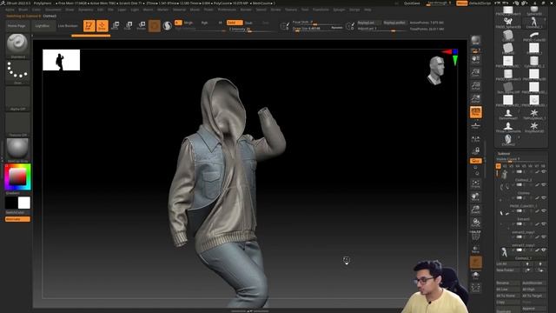Activate the orange Draw mode button

103,25
